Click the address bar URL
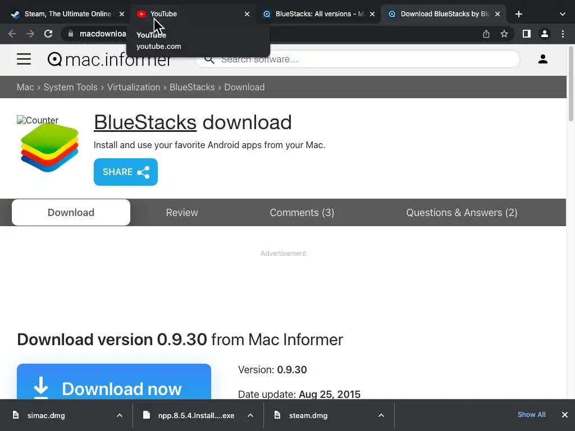The image size is (575, 431). [103, 34]
